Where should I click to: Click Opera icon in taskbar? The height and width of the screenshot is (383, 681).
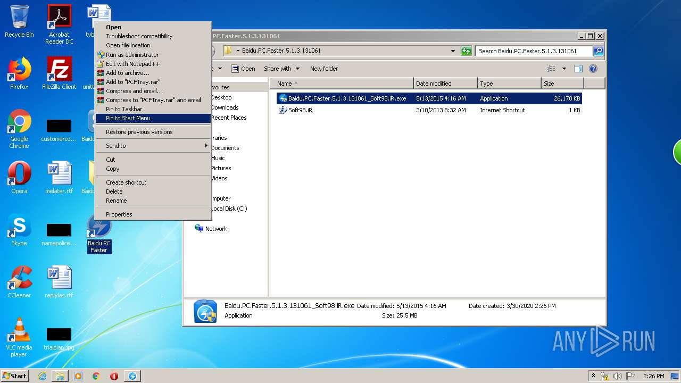pyautogui.click(x=114, y=376)
